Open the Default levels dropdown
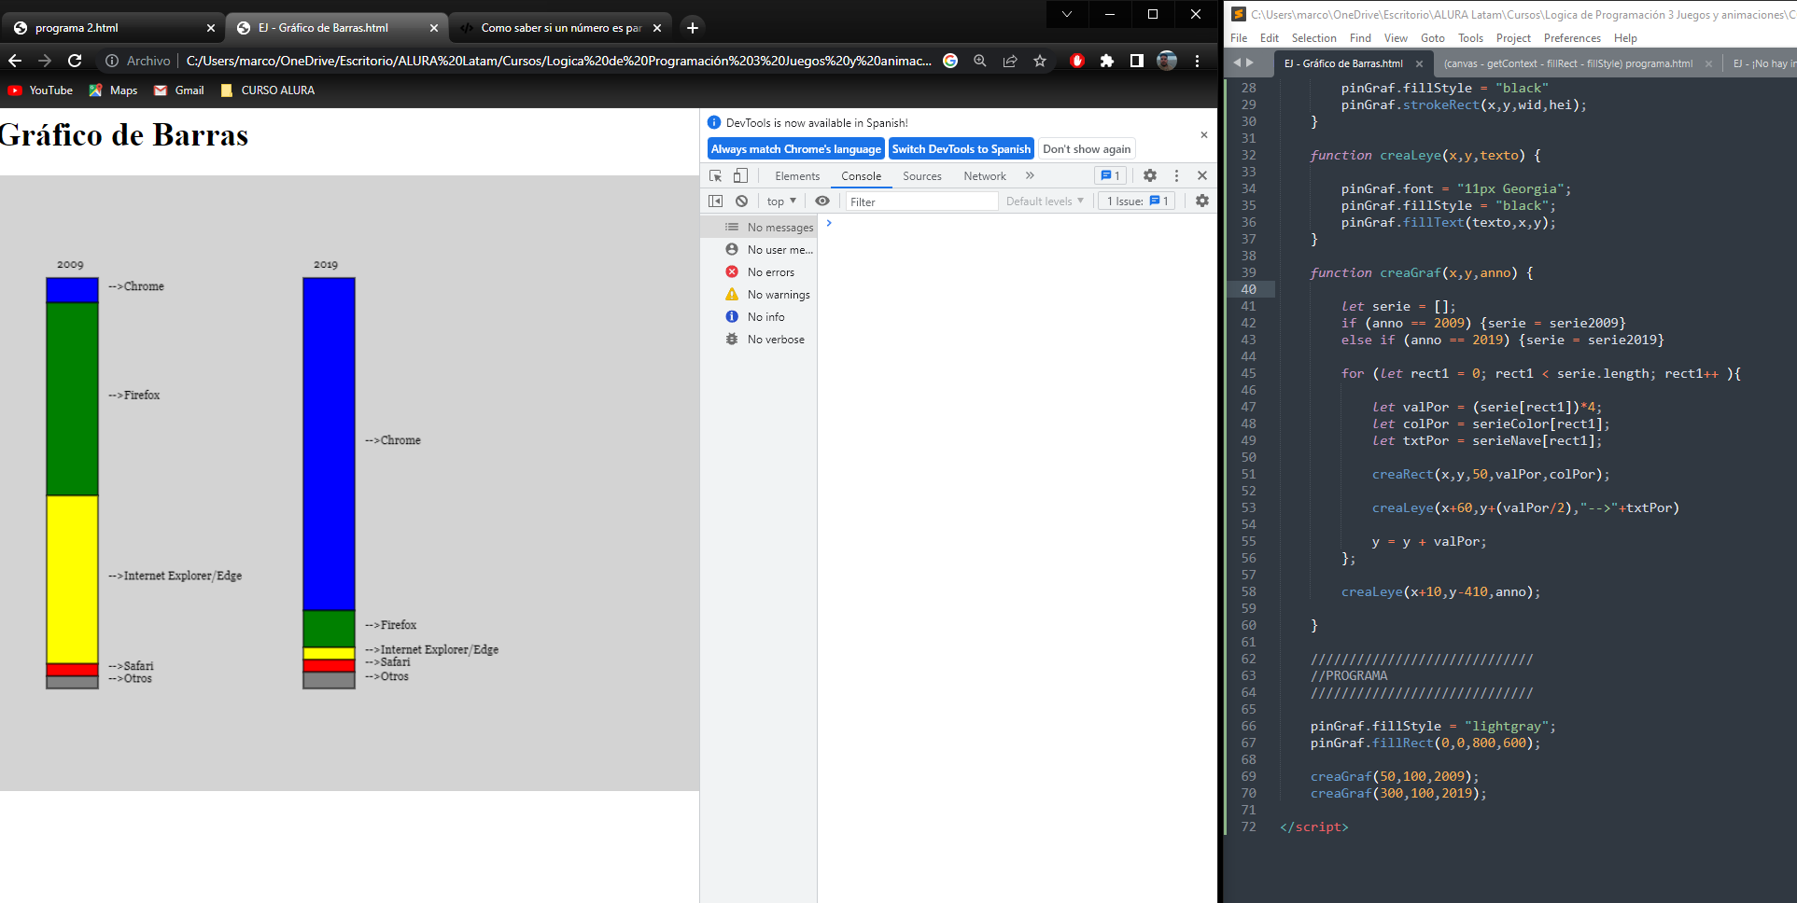Image resolution: width=1797 pixels, height=903 pixels. [x=1045, y=201]
